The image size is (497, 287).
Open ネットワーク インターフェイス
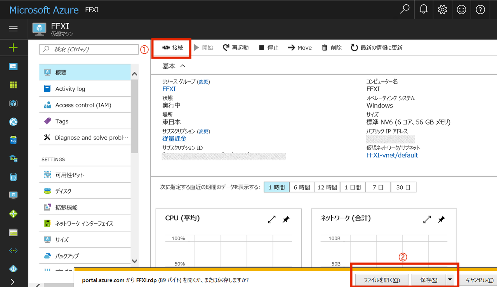85,224
